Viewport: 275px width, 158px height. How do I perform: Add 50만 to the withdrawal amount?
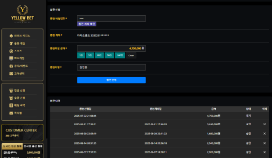109,55
